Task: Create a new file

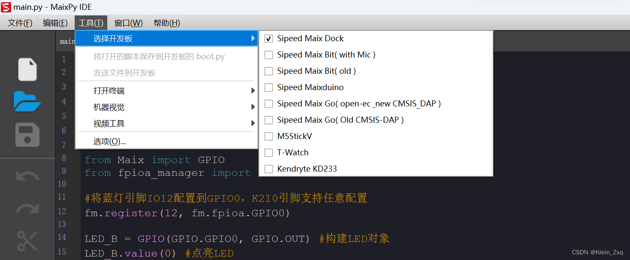Action: pyautogui.click(x=27, y=70)
